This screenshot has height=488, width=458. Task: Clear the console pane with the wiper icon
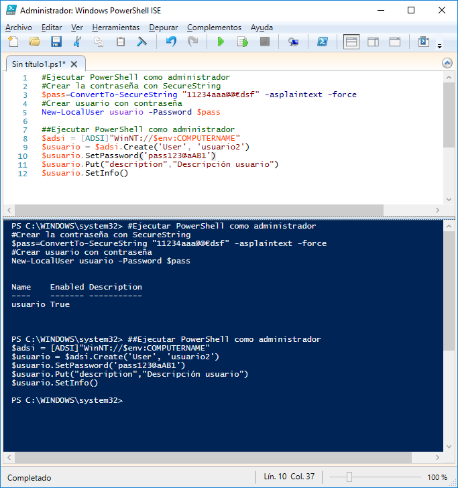point(141,42)
